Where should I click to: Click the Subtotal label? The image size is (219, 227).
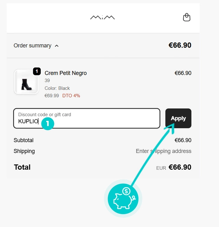point(23,140)
